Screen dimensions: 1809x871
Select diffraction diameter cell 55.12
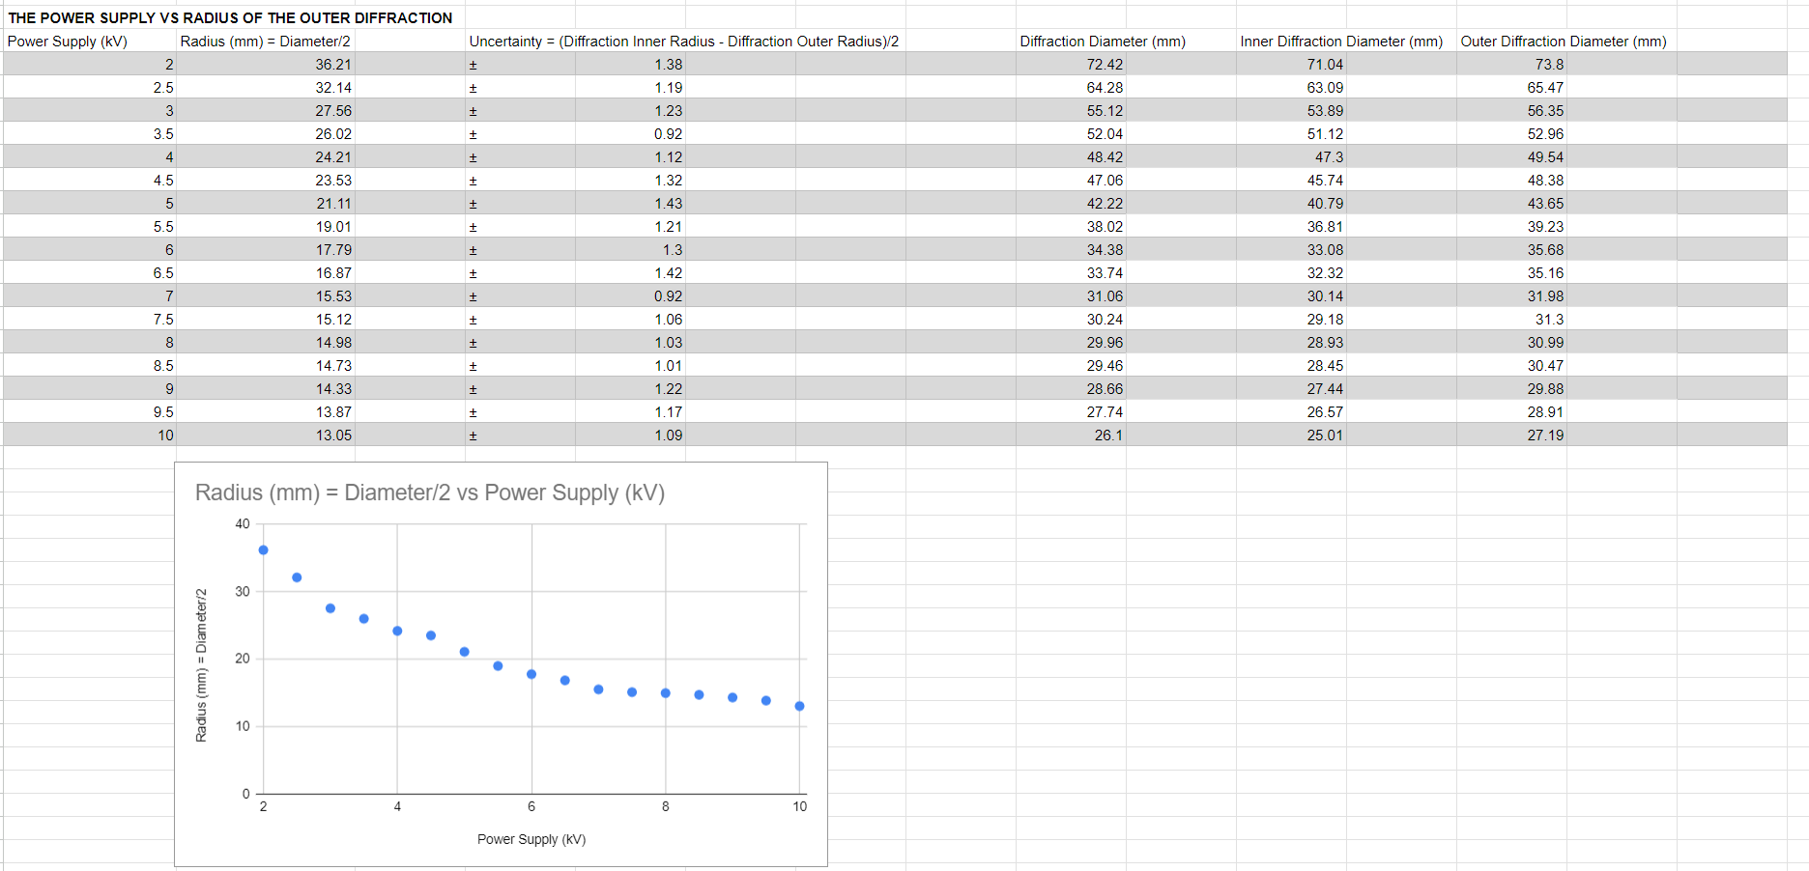tap(1105, 110)
